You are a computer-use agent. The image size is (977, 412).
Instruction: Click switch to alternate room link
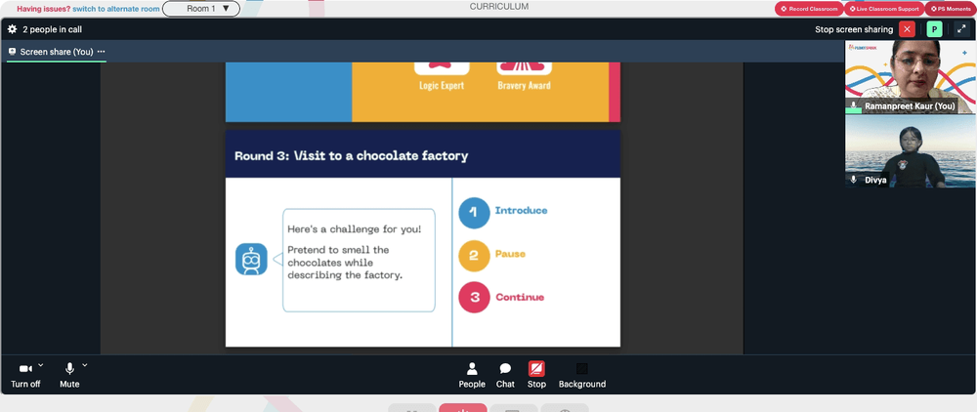pyautogui.click(x=116, y=10)
